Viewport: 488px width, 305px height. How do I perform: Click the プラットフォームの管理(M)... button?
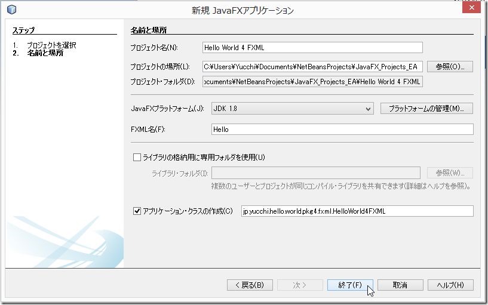click(426, 109)
